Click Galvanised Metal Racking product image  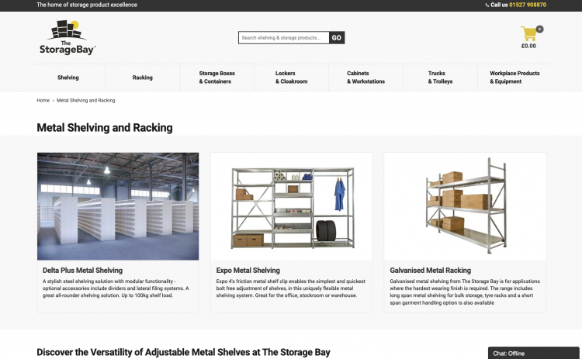(x=465, y=206)
